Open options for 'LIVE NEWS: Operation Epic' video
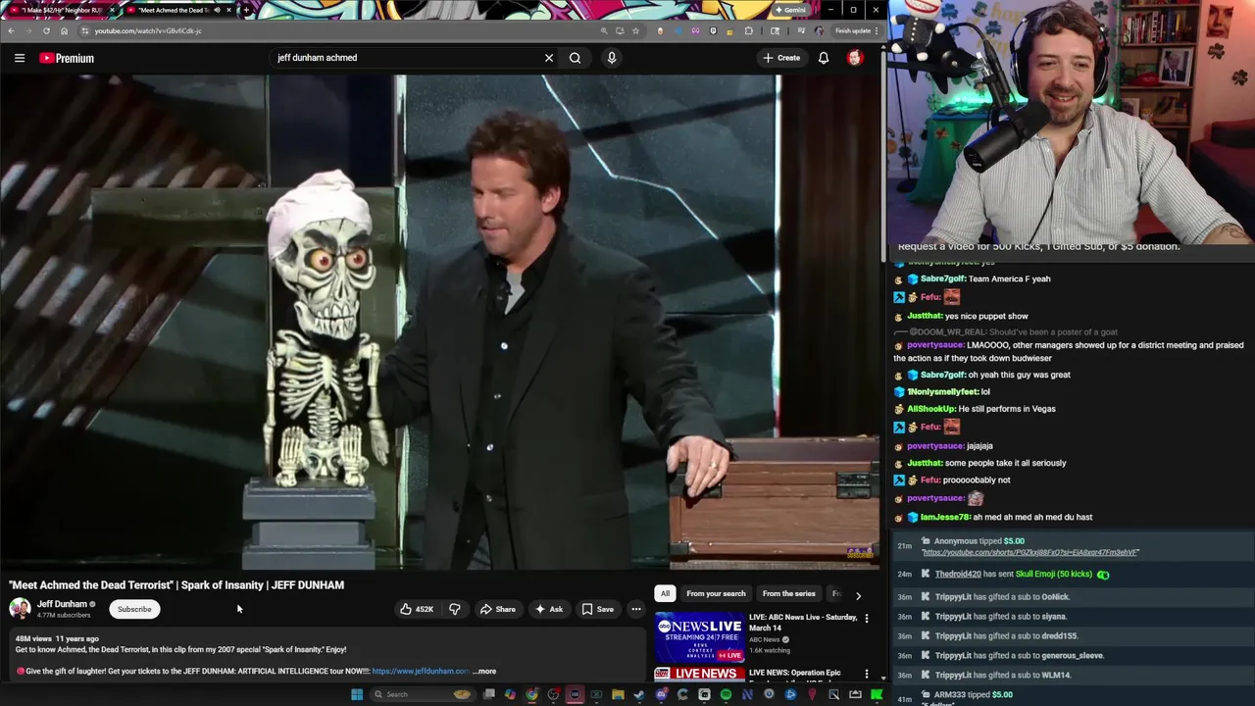 coord(866,674)
